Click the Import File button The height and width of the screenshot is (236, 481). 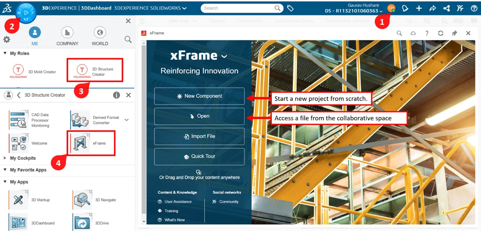click(199, 136)
